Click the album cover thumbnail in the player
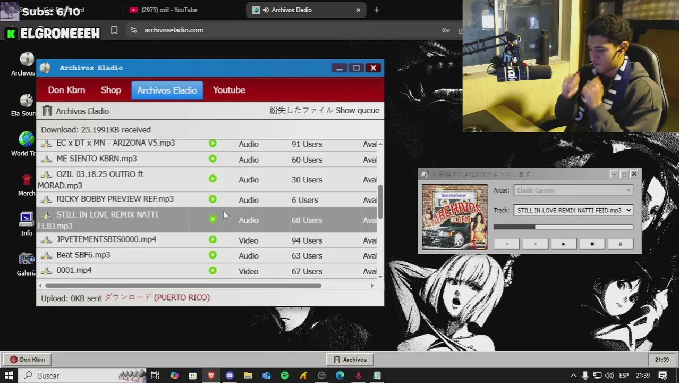This screenshot has width=679, height=383. point(455,217)
